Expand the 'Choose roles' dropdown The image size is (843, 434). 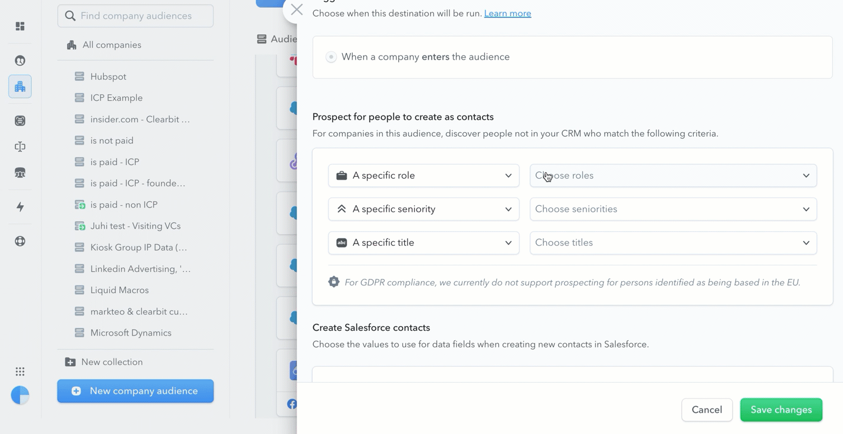[673, 176]
